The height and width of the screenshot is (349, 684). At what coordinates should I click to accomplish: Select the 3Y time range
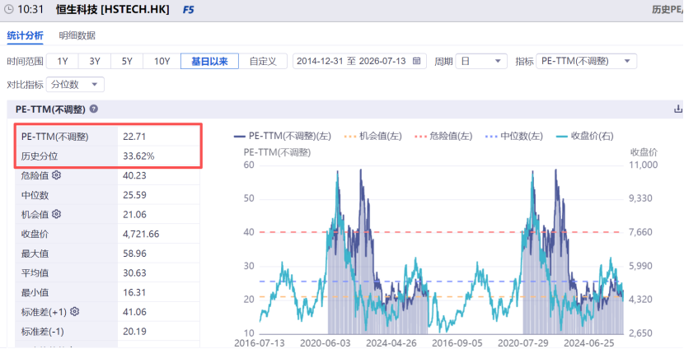coord(95,61)
